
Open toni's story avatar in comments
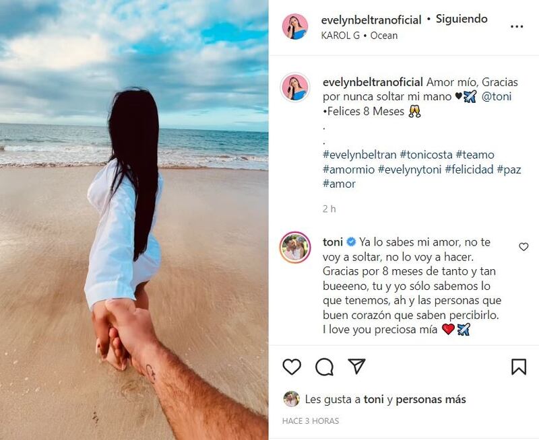point(295,248)
